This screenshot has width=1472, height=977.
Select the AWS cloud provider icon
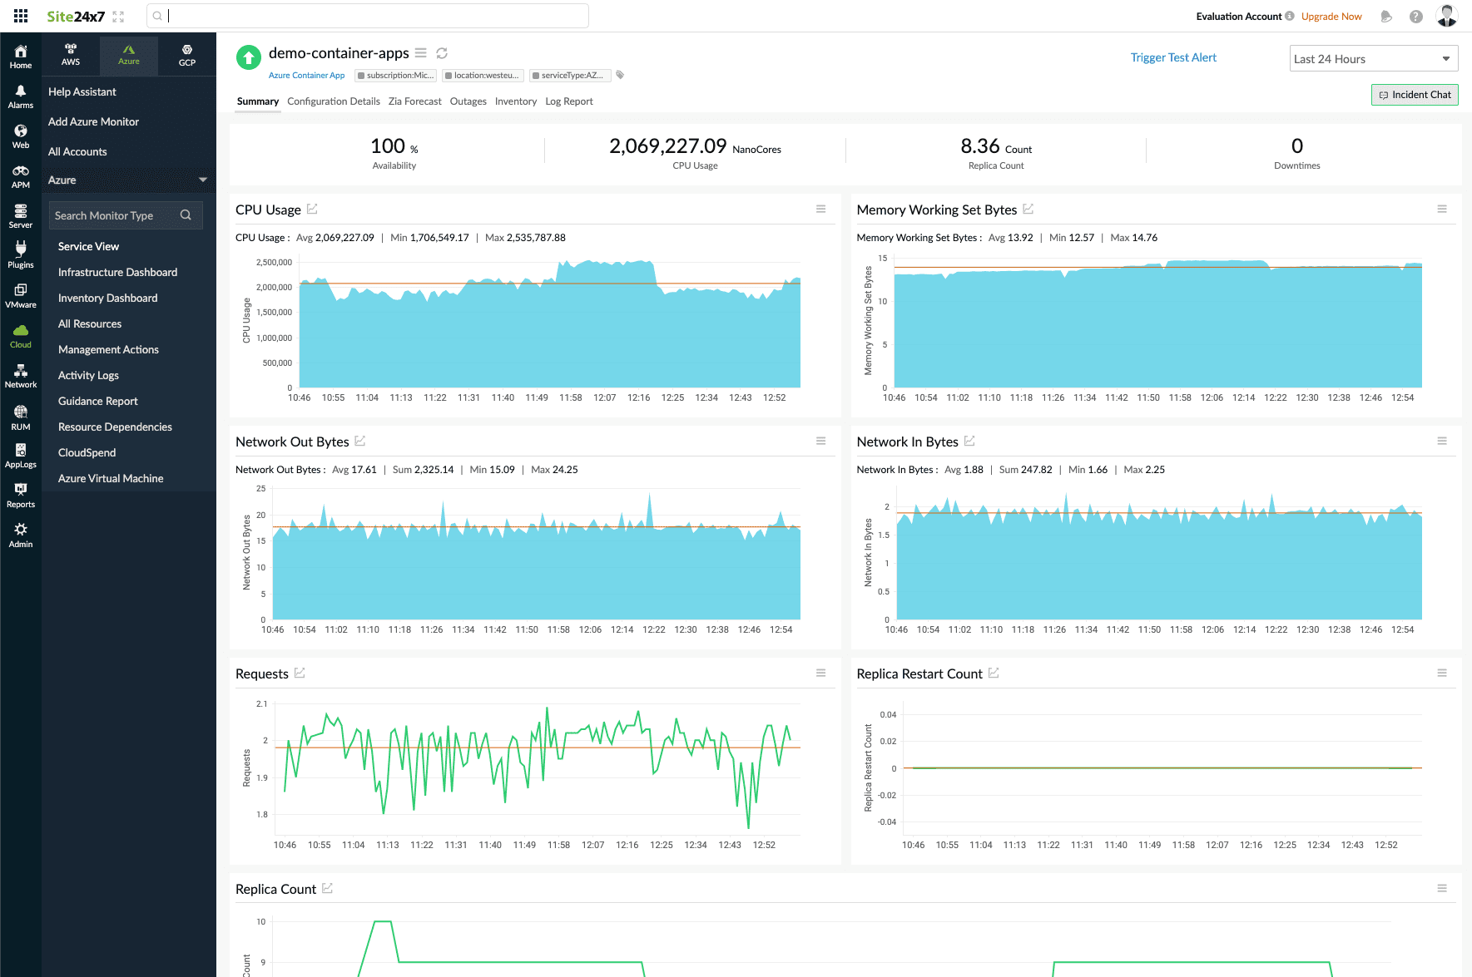71,55
